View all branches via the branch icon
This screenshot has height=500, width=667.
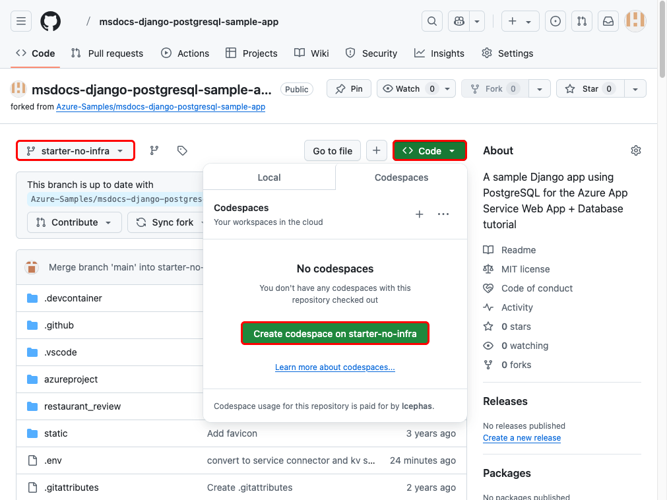point(154,150)
